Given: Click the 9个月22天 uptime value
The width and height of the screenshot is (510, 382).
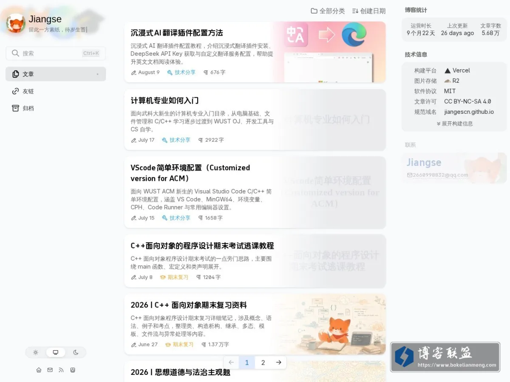Looking at the screenshot, I should [x=421, y=33].
